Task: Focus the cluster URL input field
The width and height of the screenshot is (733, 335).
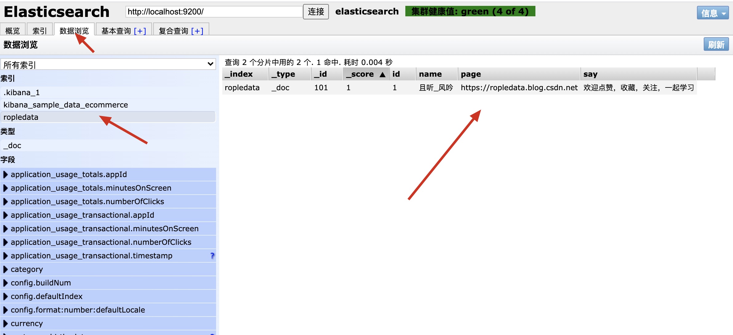Action: coord(214,12)
